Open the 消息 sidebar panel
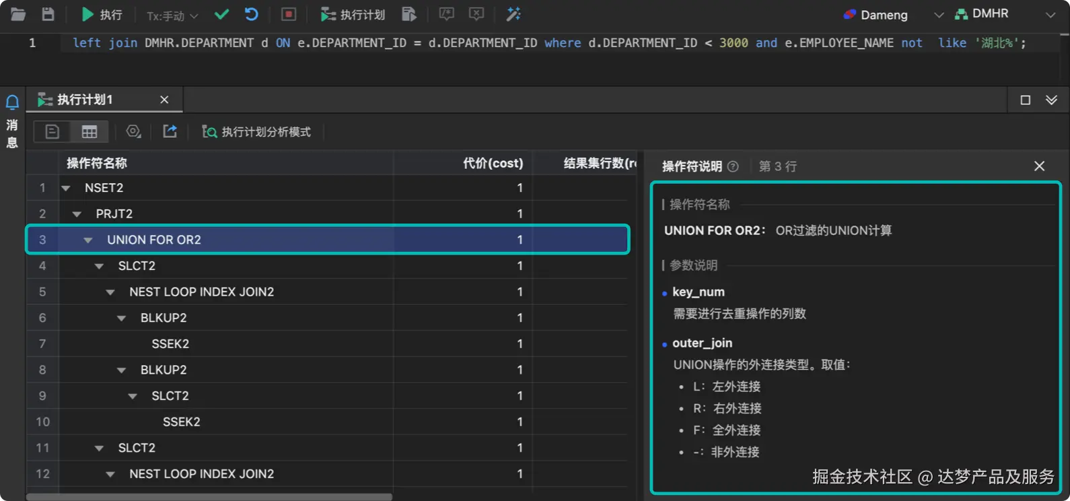The width and height of the screenshot is (1070, 501). tap(12, 133)
